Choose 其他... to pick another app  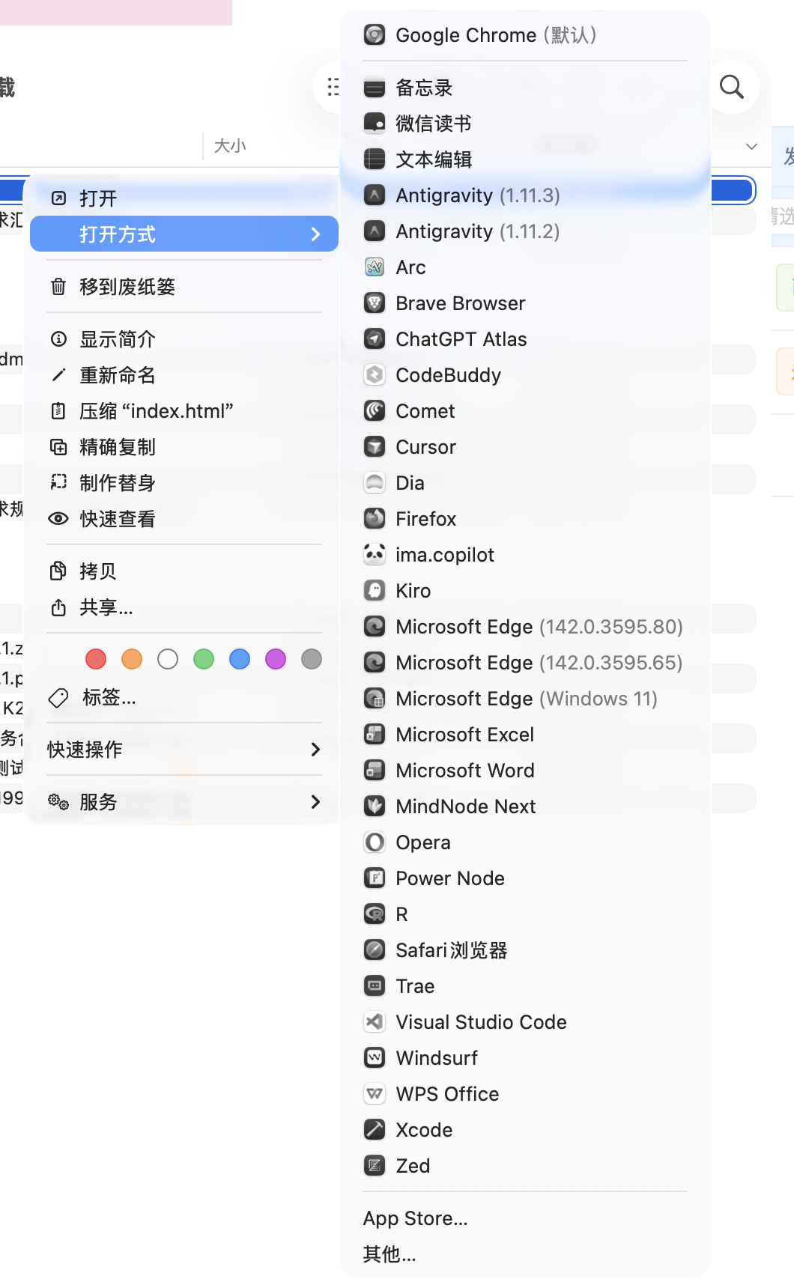pyautogui.click(x=525, y=1254)
